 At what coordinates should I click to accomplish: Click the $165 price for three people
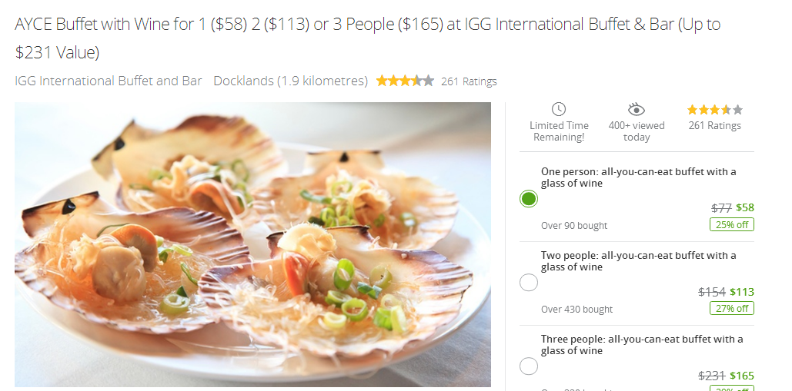(x=742, y=376)
